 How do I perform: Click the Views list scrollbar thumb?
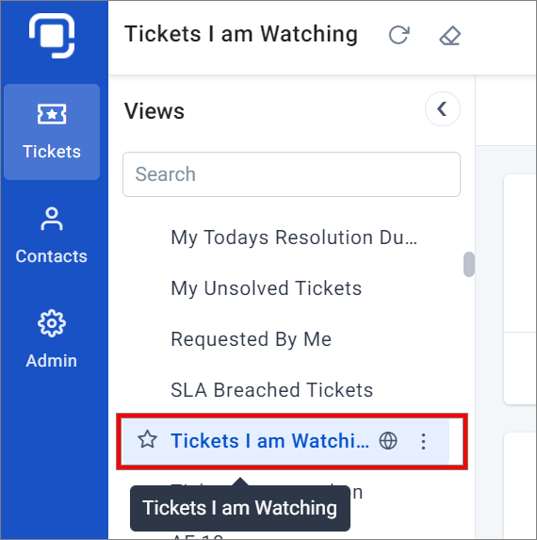(469, 264)
